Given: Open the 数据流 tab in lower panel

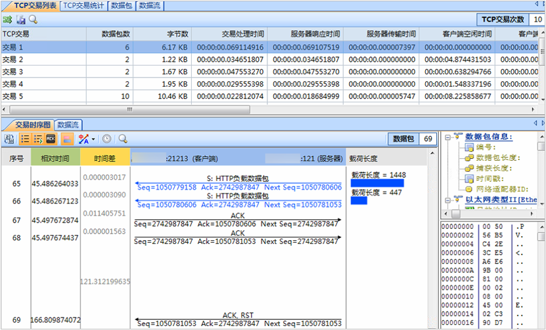Looking at the screenshot, I should pos(68,124).
